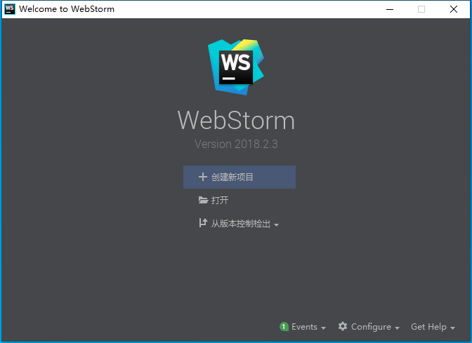Click the plus icon beside 创建新项目
This screenshot has width=472, height=343.
click(203, 177)
